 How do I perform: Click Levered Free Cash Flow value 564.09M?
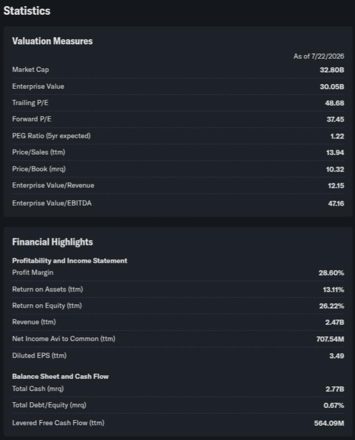click(329, 423)
